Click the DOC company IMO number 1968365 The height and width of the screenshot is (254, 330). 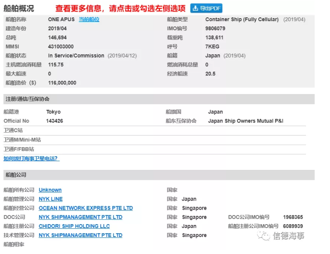coord(293,217)
